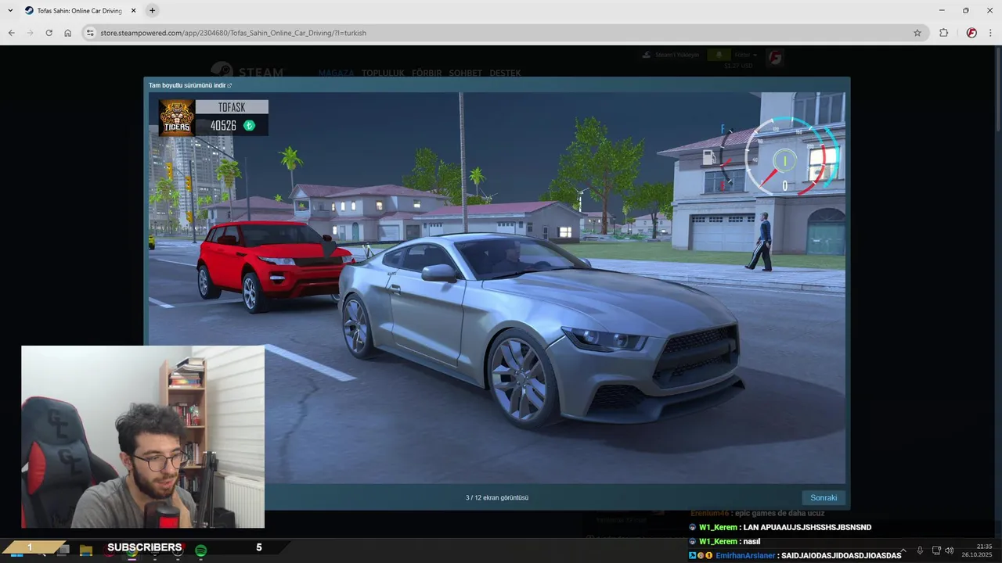Open the DESTEK menu on Steam header
Image resolution: width=1002 pixels, height=563 pixels.
(x=505, y=73)
